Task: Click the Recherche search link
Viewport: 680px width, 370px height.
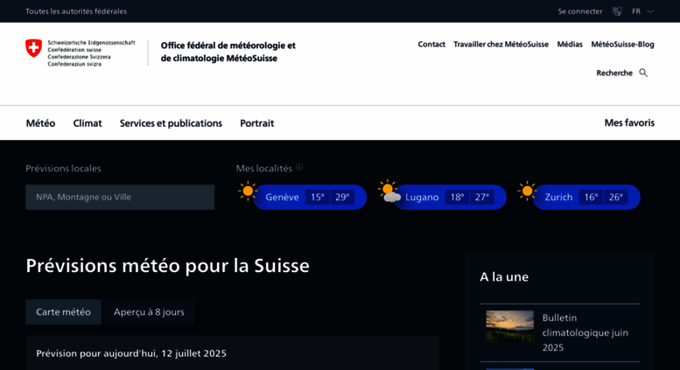Action: click(x=614, y=73)
